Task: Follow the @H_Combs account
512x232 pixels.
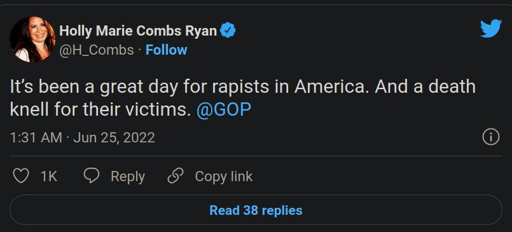Action: pyautogui.click(x=166, y=50)
